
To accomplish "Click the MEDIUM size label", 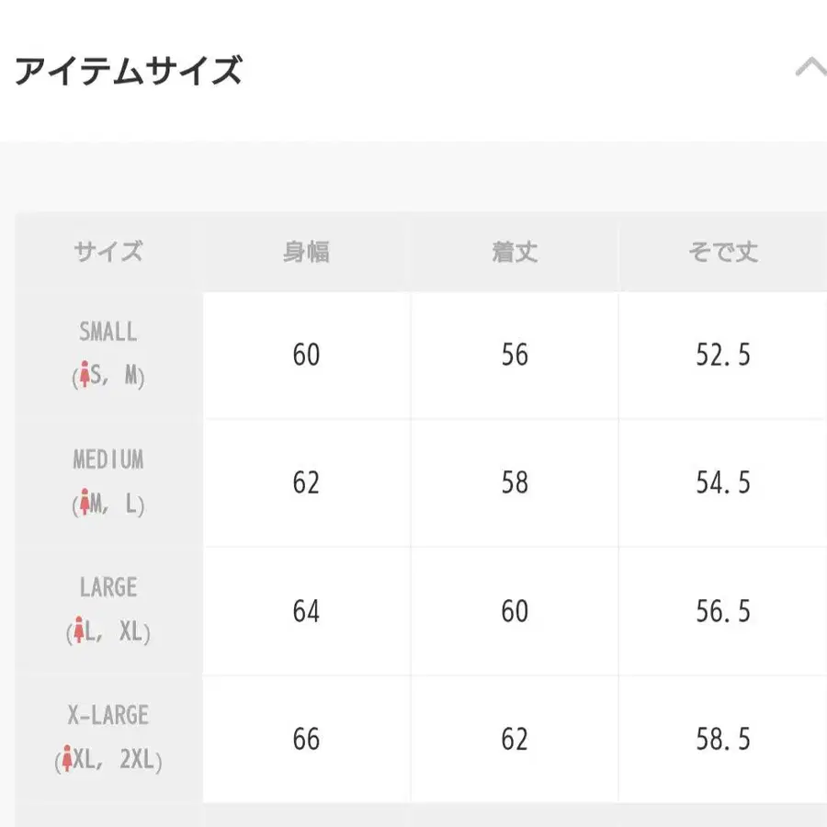I will (108, 460).
